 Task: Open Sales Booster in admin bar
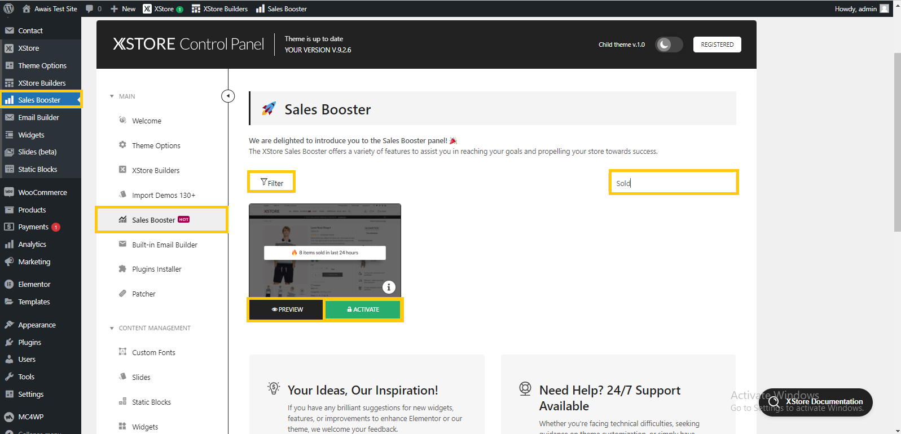click(282, 8)
